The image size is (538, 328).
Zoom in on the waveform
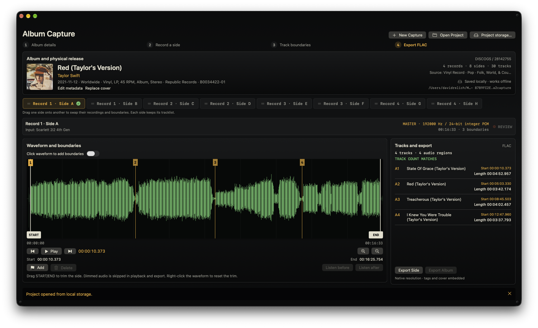point(363,251)
